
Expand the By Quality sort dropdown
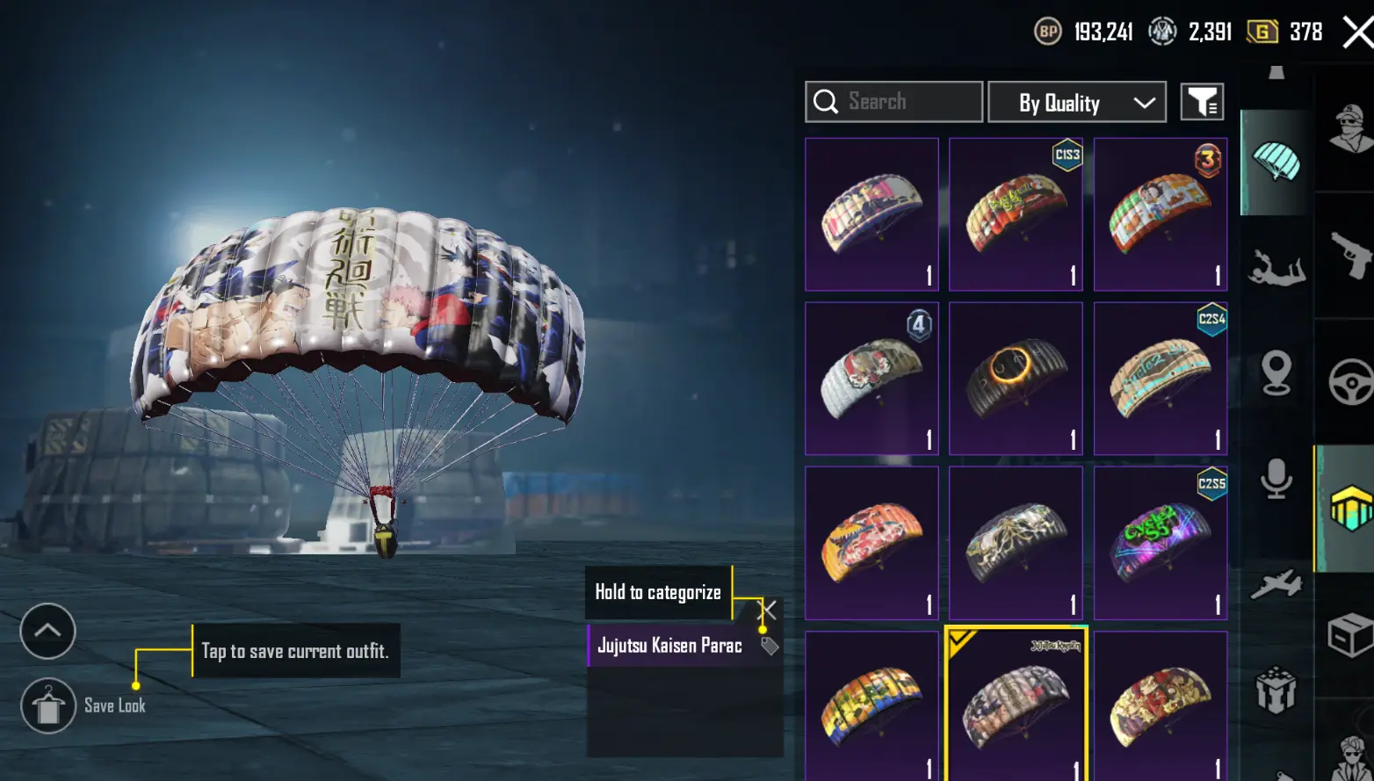coord(1077,102)
